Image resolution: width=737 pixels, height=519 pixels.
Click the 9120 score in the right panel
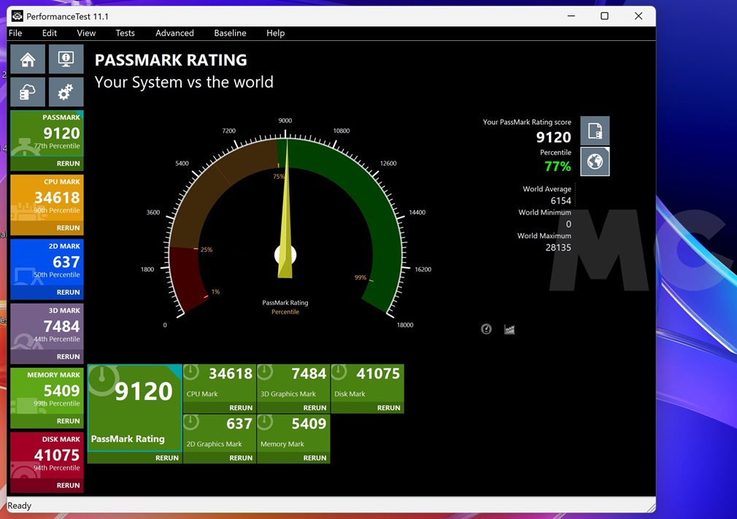554,137
